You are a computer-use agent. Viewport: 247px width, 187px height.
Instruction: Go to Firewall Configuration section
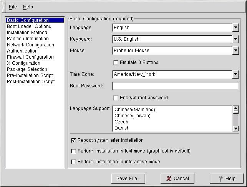pyautogui.click(x=30, y=57)
